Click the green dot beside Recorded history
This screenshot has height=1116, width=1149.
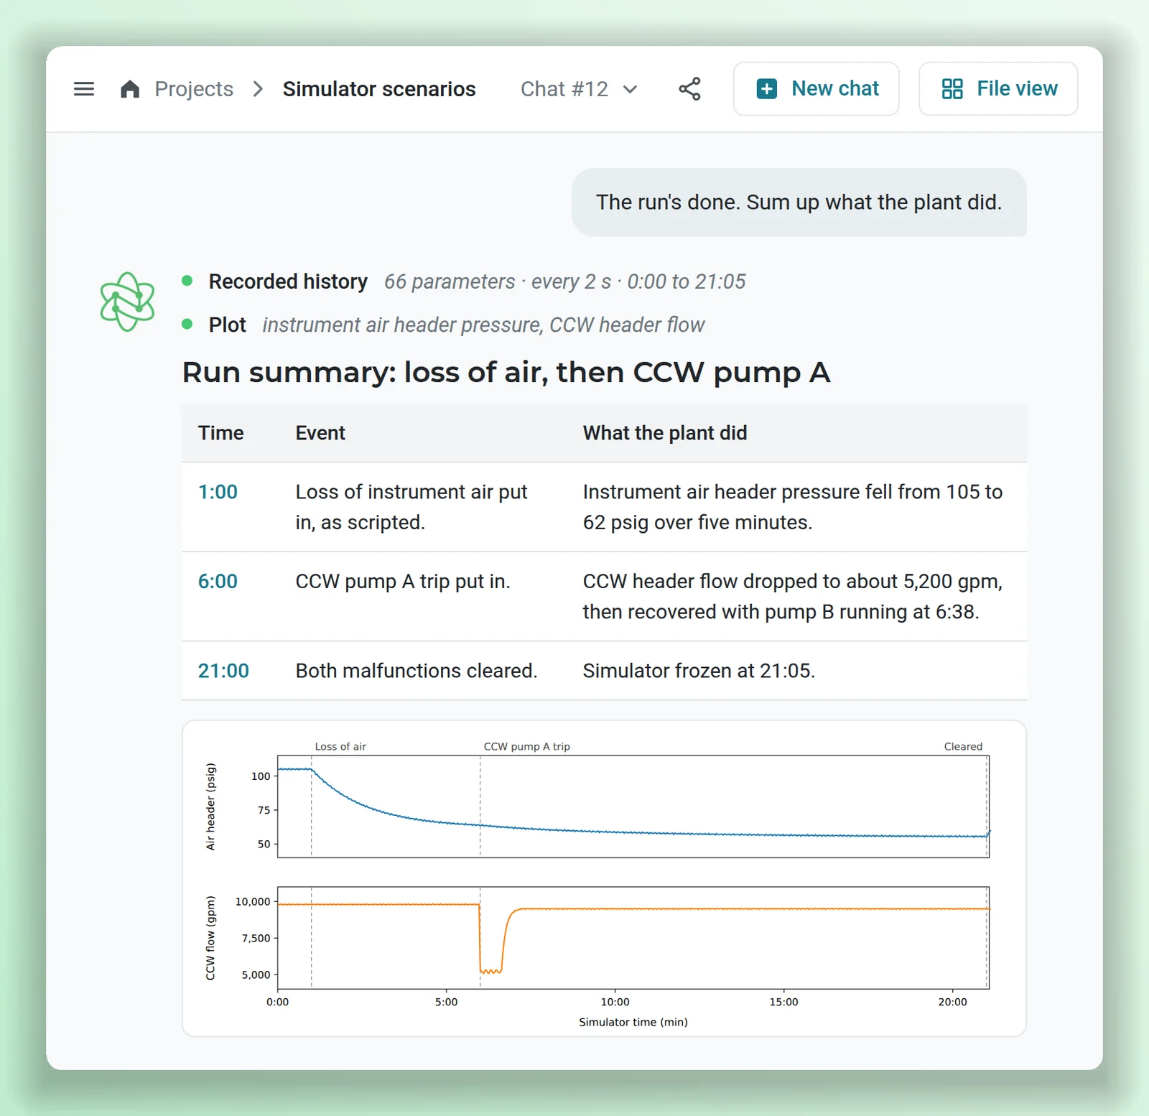[187, 281]
